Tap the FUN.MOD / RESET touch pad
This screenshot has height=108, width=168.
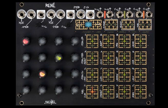pyautogui.click(x=92, y=58)
